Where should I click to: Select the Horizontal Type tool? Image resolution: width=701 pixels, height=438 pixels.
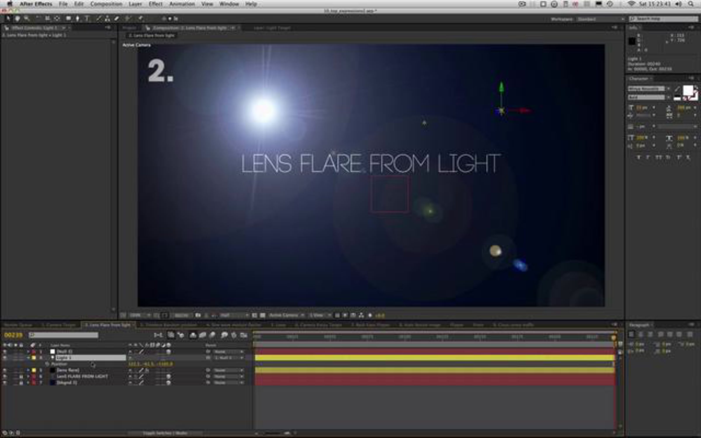(x=87, y=19)
